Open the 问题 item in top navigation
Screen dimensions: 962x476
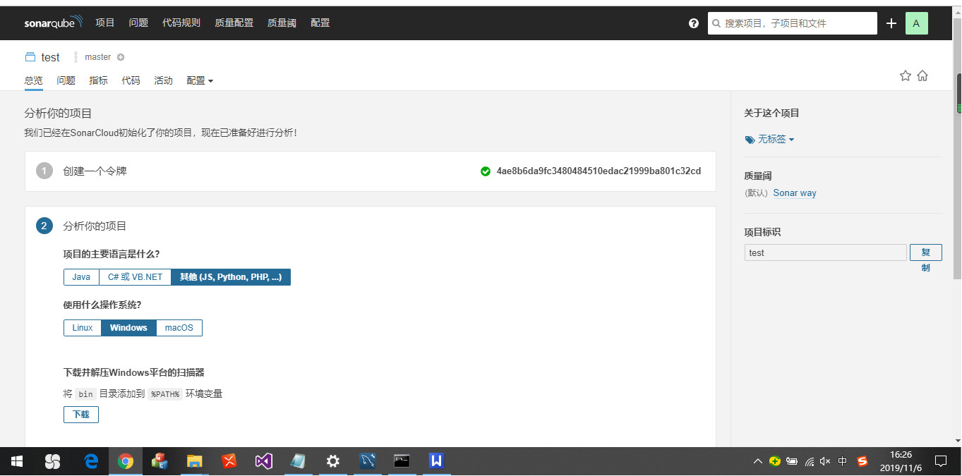138,23
